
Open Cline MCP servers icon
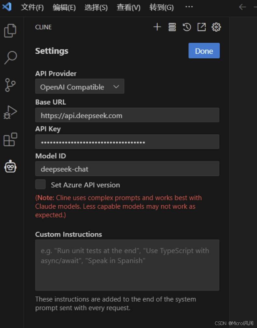(172, 27)
